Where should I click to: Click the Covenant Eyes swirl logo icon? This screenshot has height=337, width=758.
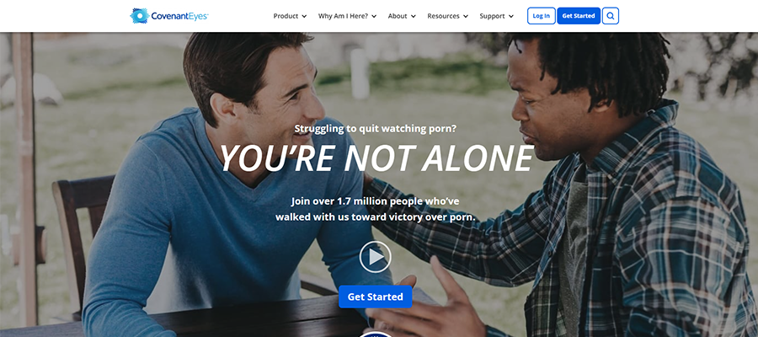point(140,16)
